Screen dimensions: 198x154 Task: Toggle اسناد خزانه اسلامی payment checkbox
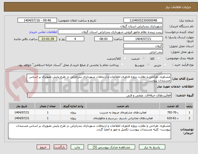pos(122,64)
